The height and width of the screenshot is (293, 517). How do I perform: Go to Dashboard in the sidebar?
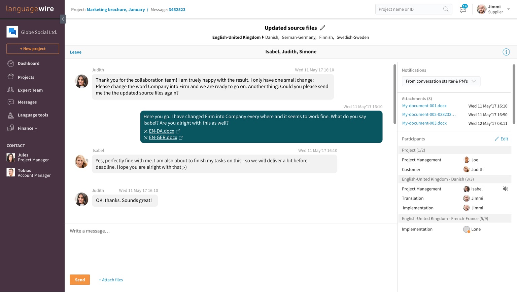pyautogui.click(x=28, y=64)
